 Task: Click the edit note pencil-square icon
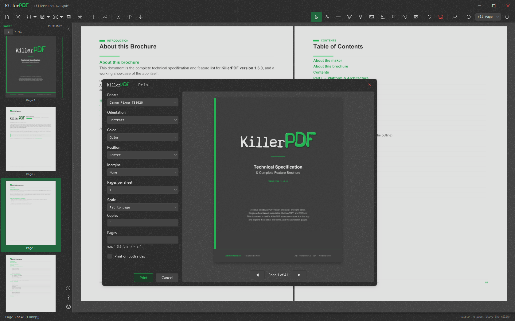(x=416, y=17)
